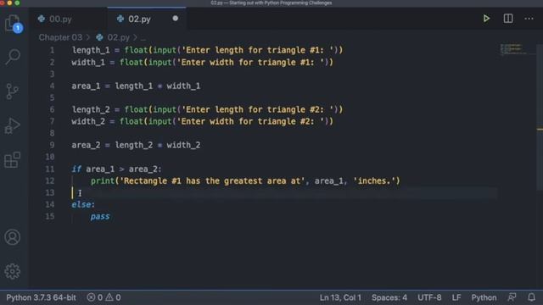Click the errors count icon in status bar
Screen dimensions: 543x305
[95, 297]
